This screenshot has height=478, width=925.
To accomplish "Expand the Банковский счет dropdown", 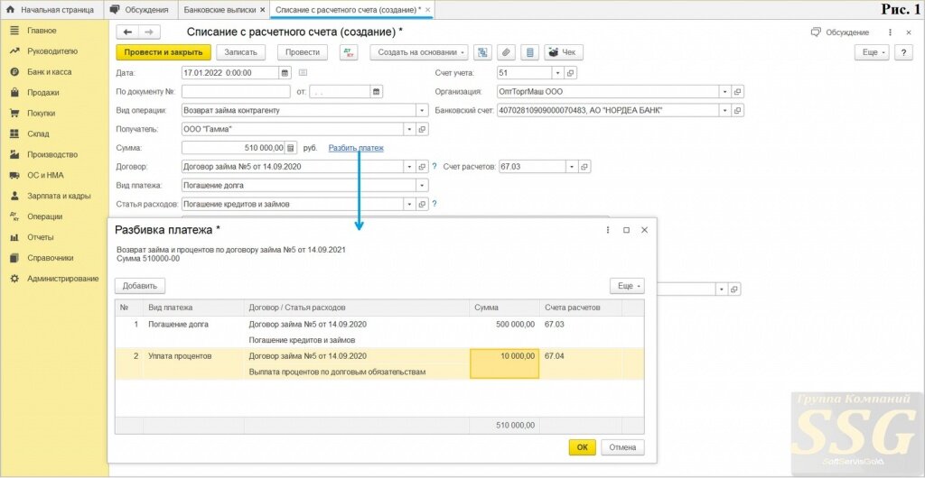I will point(725,110).
